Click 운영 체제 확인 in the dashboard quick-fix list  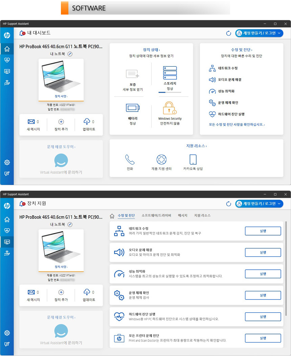click(224, 103)
